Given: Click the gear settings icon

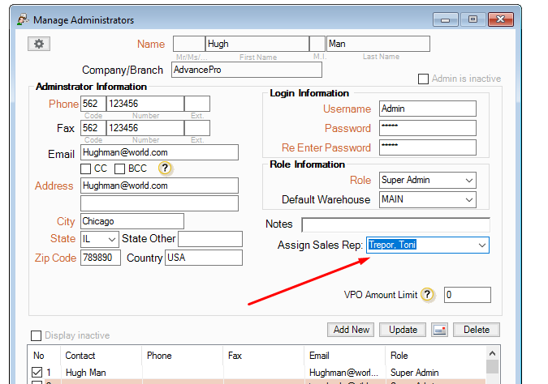Looking at the screenshot, I should [38, 45].
